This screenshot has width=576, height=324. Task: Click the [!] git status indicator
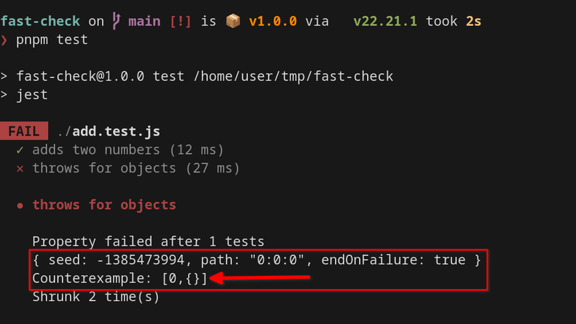181,22
